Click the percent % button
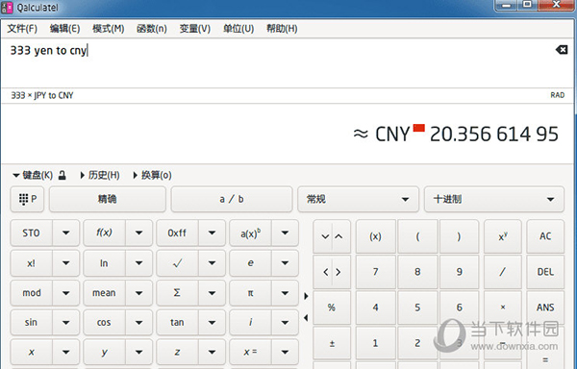The image size is (577, 369). point(332,307)
